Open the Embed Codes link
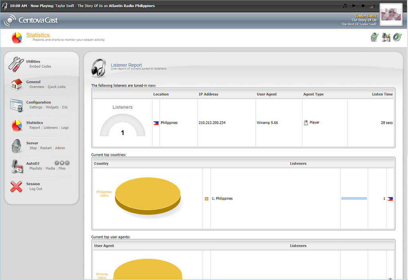Viewport: 408px width, 280px height. tap(40, 66)
